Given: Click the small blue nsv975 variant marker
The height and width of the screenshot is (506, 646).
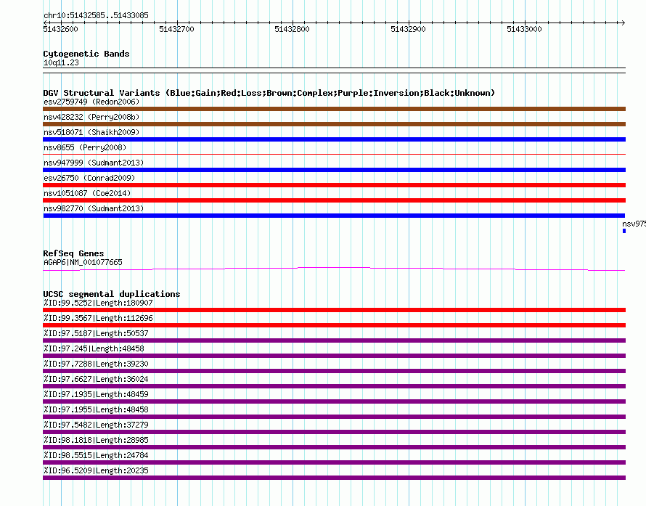Looking at the screenshot, I should coord(624,231).
